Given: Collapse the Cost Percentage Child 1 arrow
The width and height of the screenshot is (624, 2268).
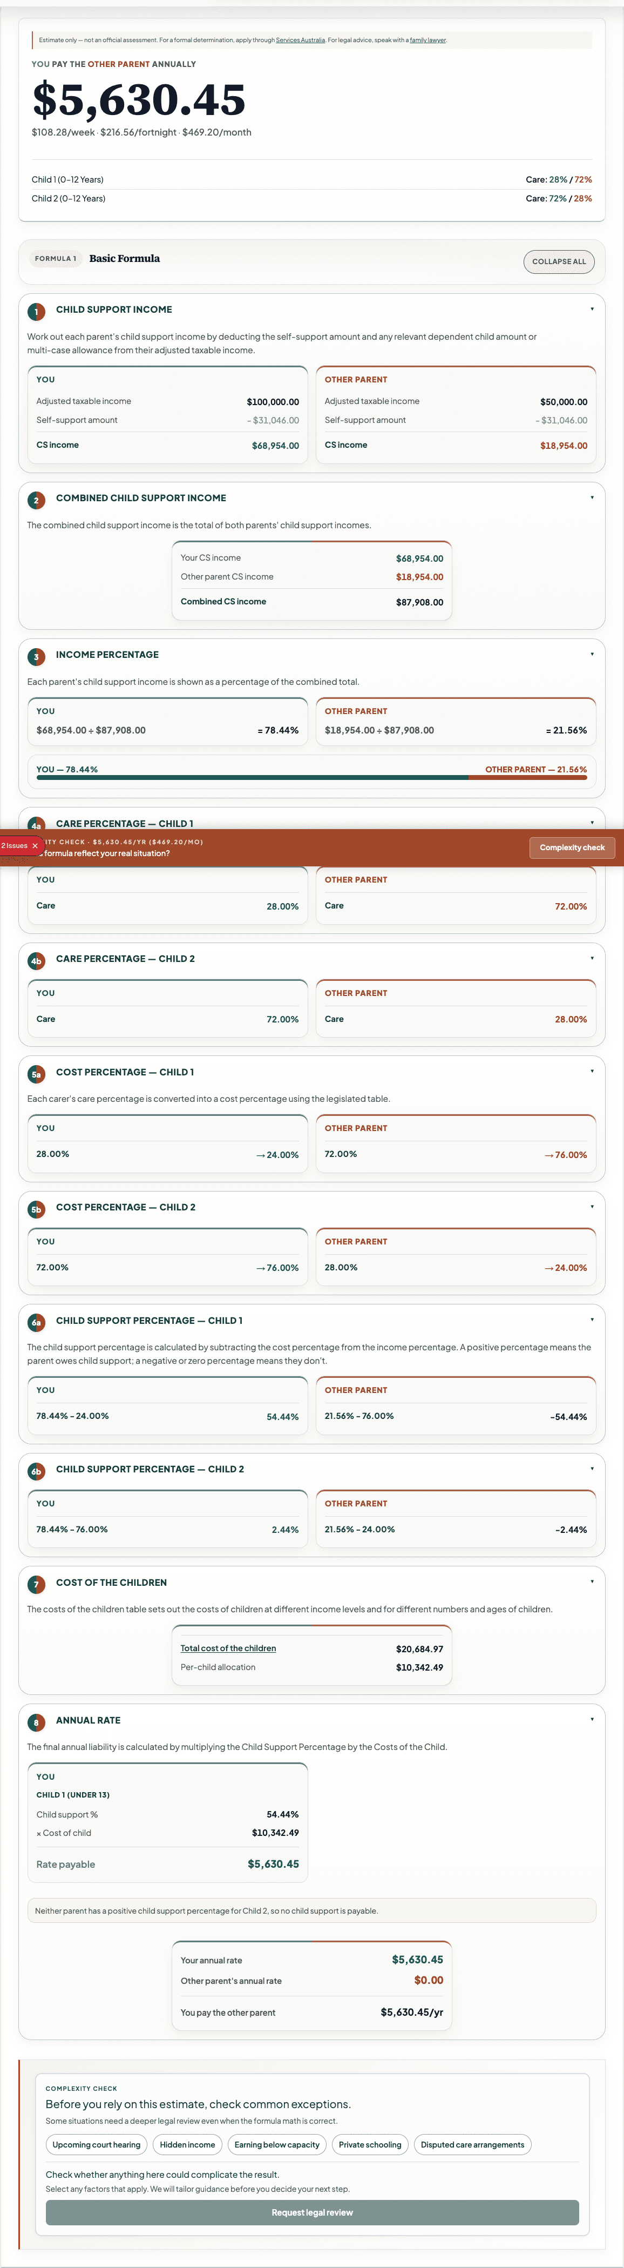Looking at the screenshot, I should coord(592,1072).
